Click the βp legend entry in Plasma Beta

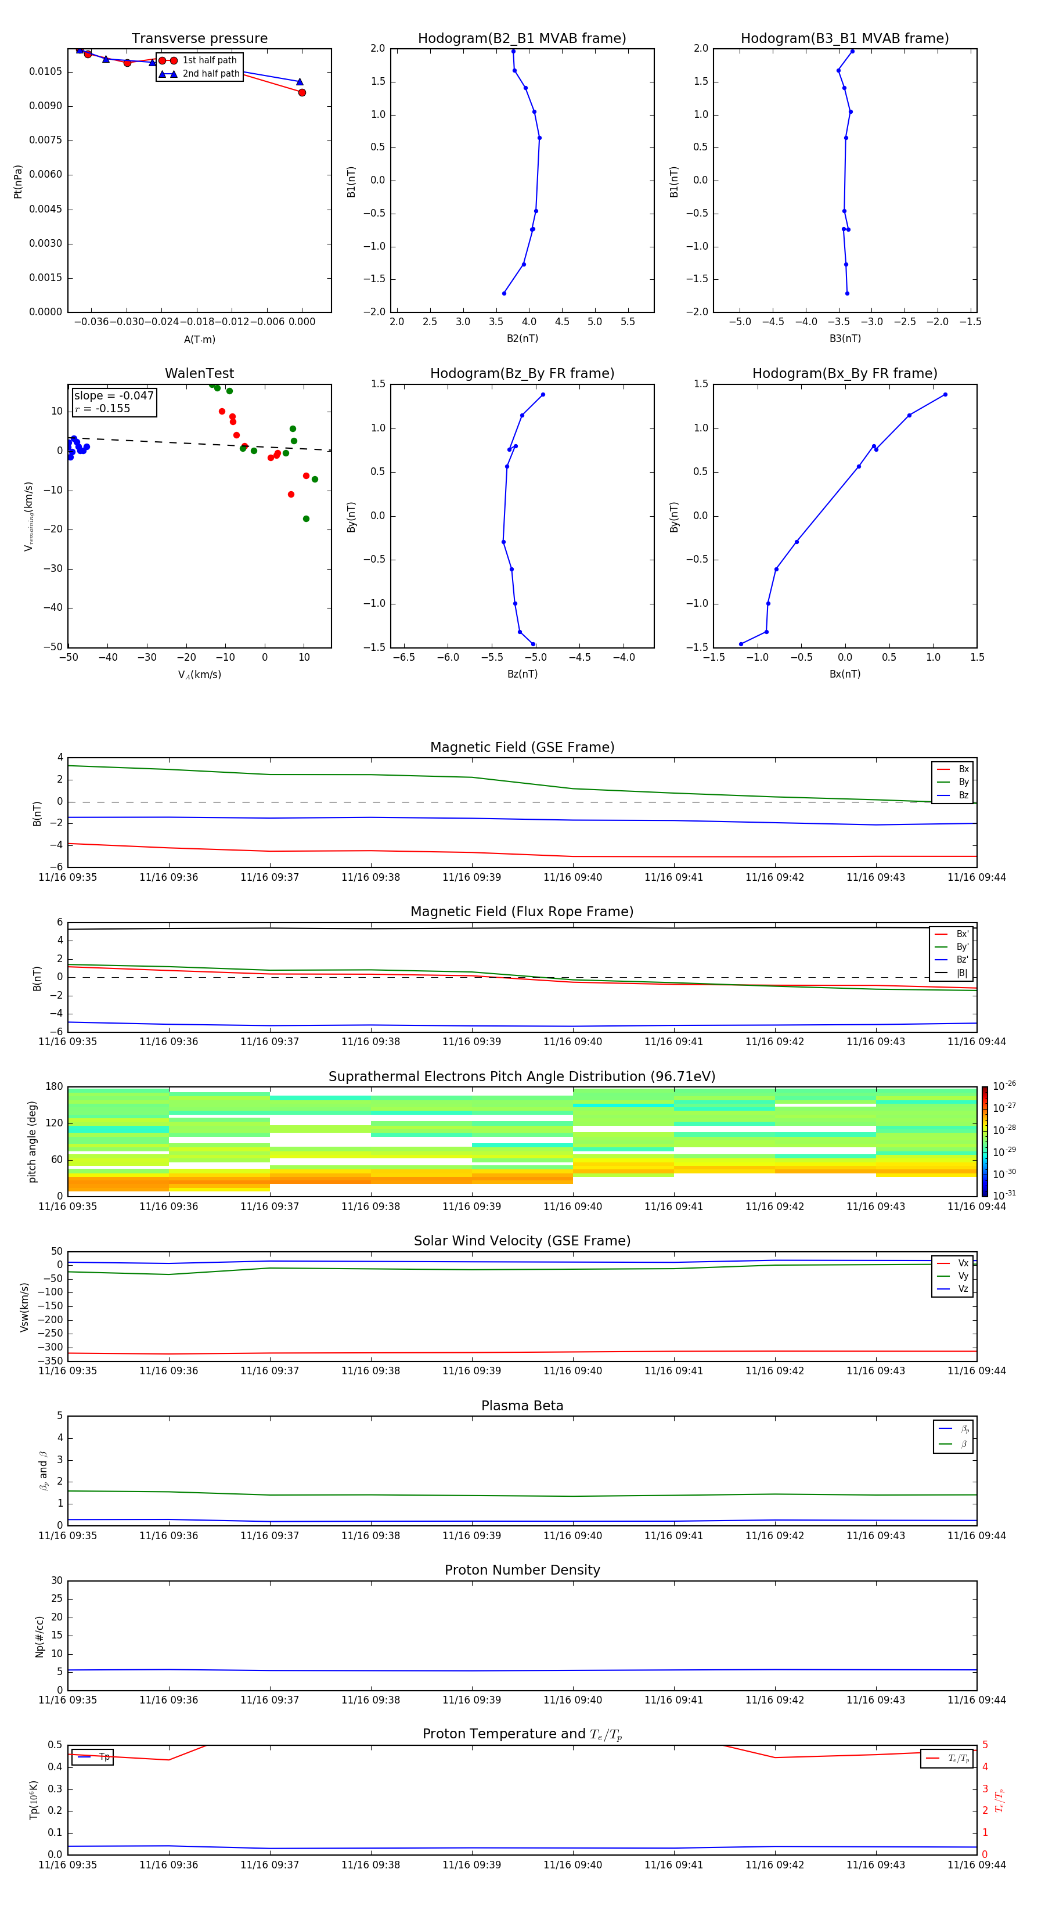[953, 1429]
